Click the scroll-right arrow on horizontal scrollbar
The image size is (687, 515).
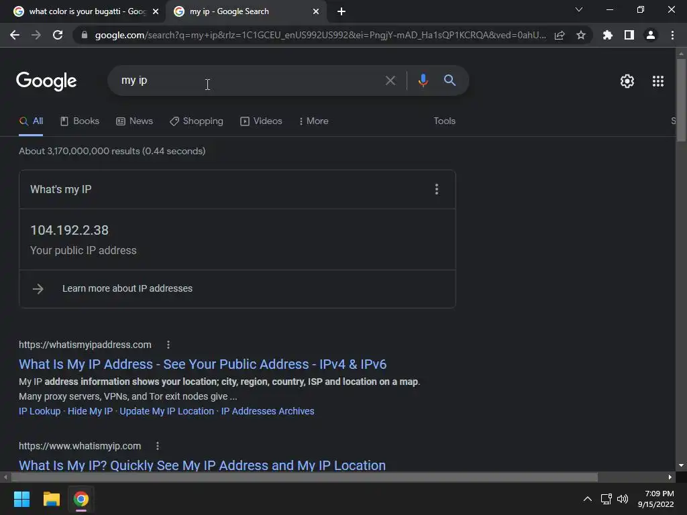670,477
